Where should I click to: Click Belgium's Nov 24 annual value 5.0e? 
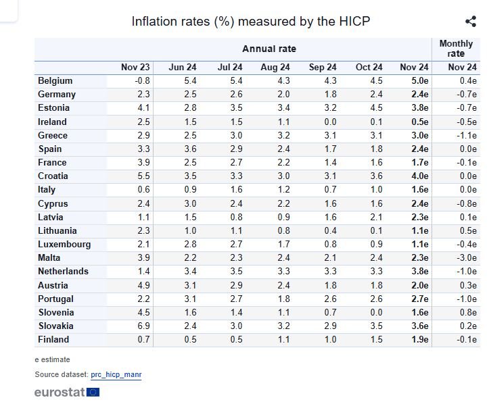tap(419, 81)
